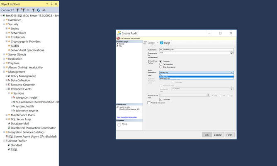Click the Cancel button
277x166 pixels.
click(218, 135)
